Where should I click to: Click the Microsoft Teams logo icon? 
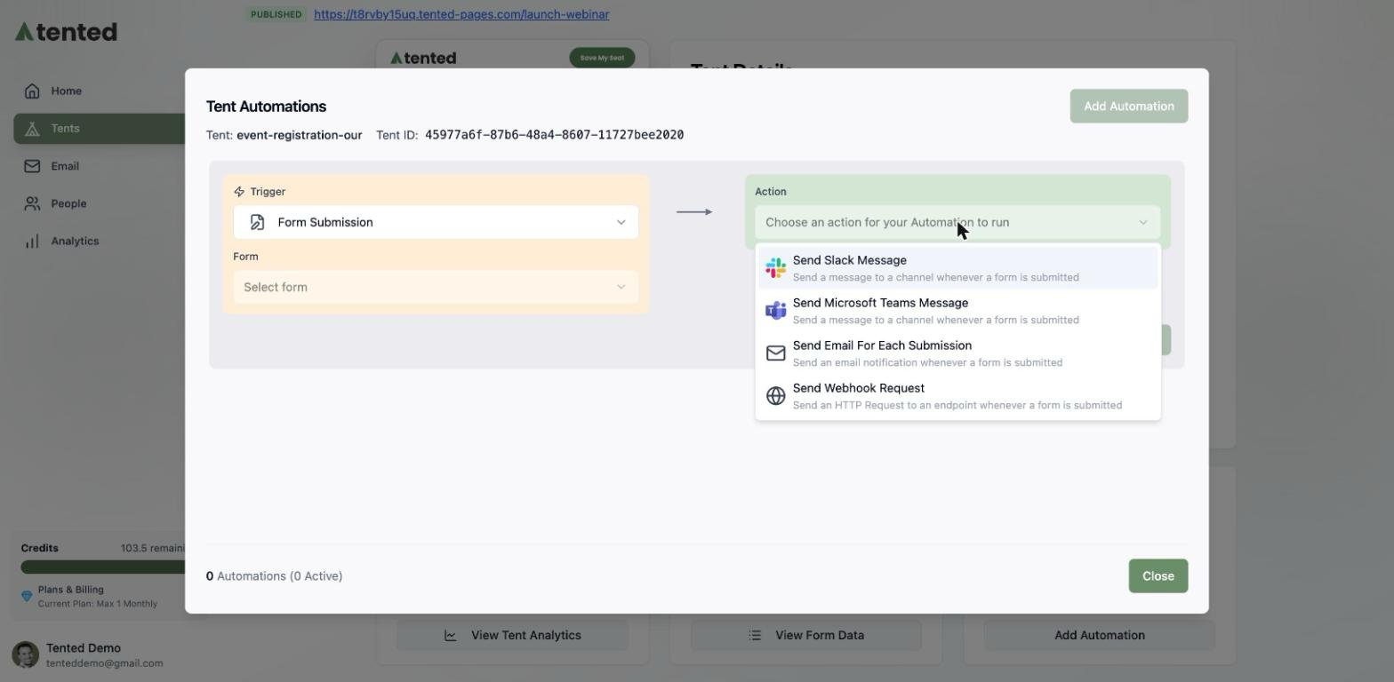point(775,310)
